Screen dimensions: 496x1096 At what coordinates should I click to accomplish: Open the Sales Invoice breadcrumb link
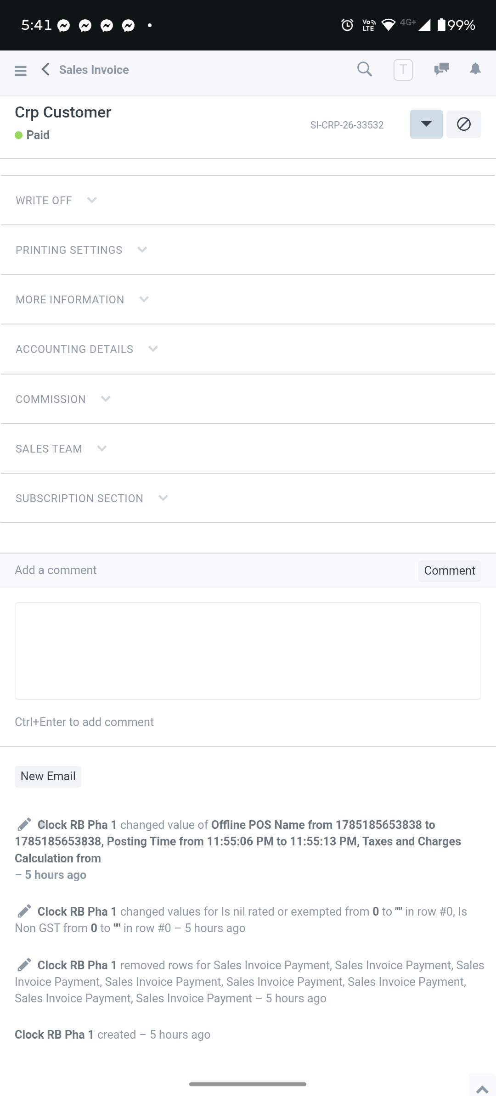point(94,70)
